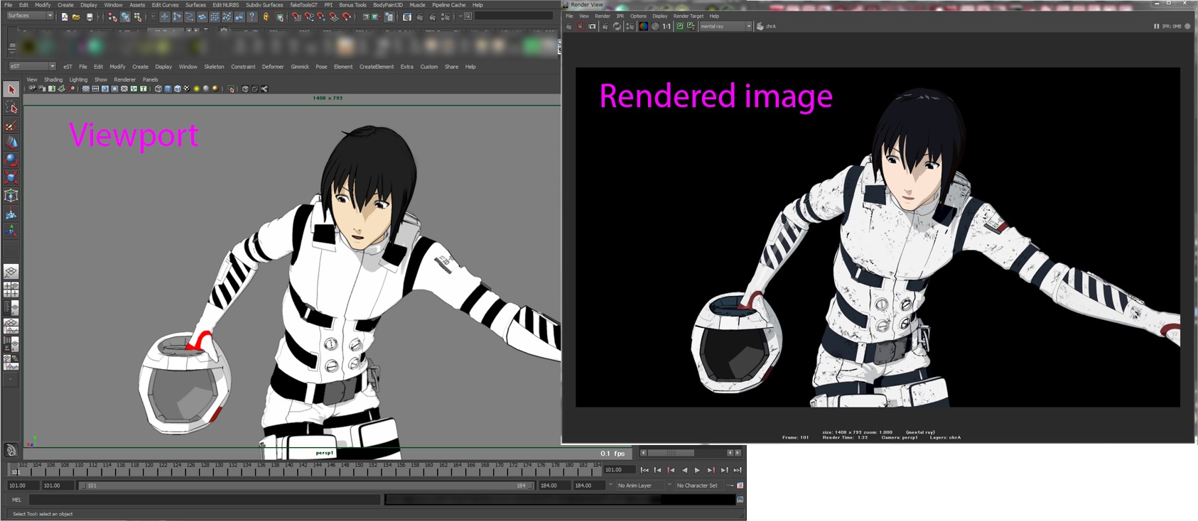Start IPR render from status line
This screenshot has width=1198, height=521.
433,16
